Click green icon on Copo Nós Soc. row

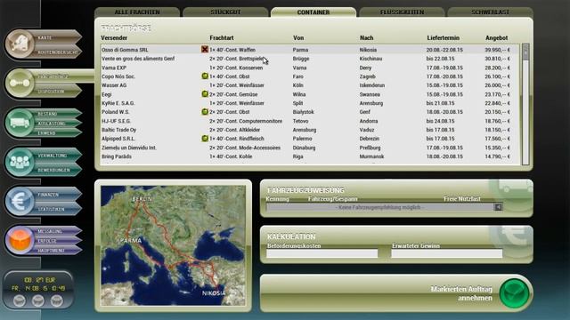205,76
